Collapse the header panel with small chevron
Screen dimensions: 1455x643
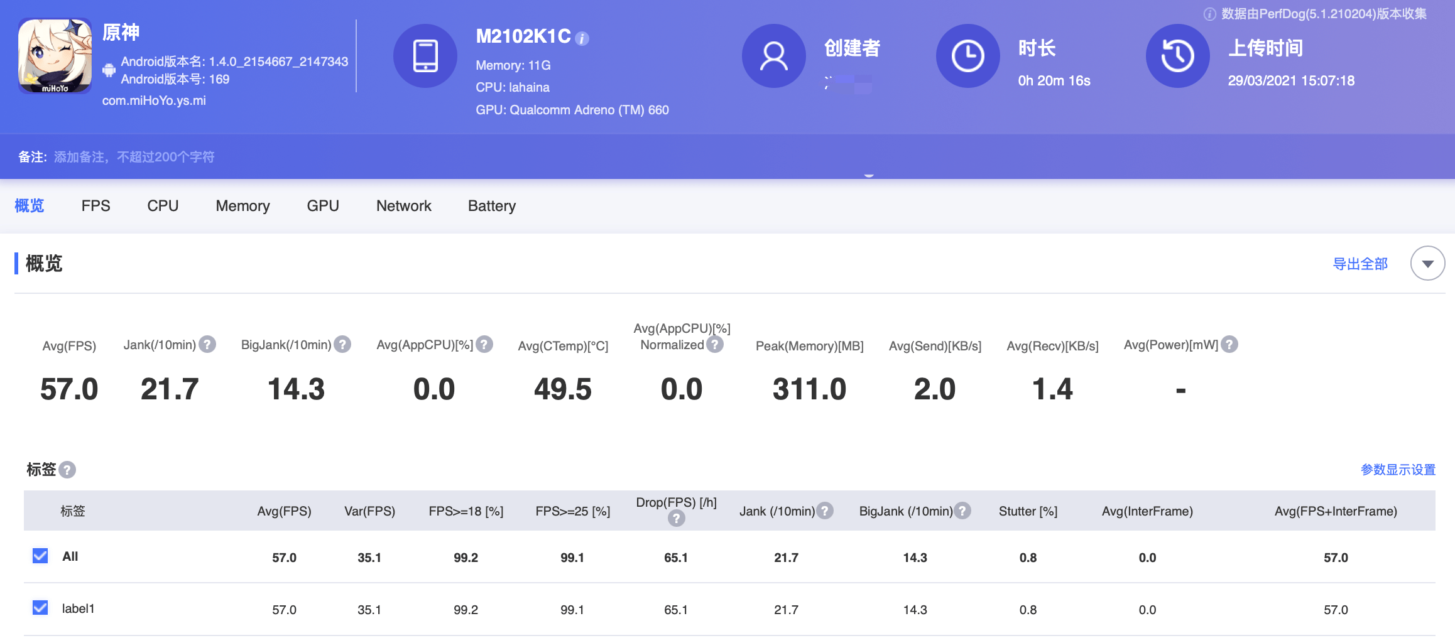click(869, 176)
